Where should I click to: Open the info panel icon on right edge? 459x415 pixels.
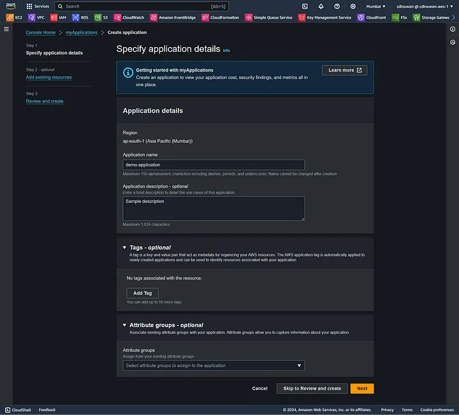[453, 29]
